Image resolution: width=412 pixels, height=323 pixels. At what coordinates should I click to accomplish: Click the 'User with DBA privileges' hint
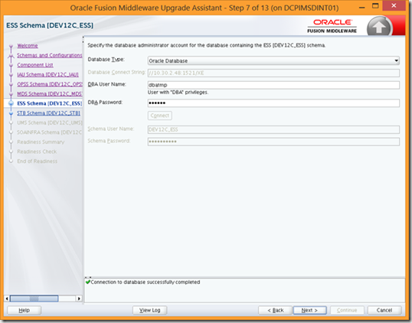click(178, 93)
